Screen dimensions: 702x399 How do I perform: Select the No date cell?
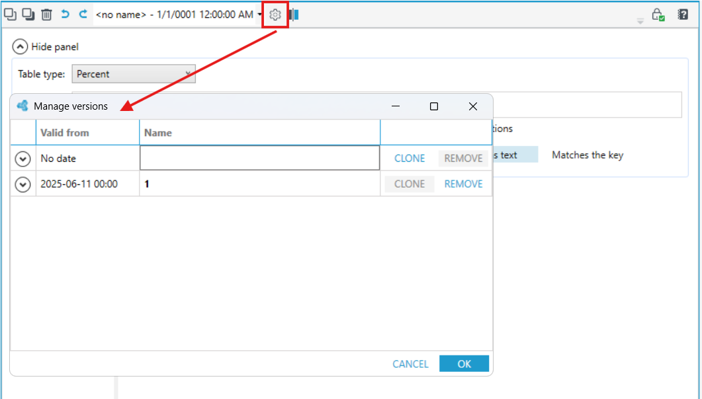pyautogui.click(x=88, y=159)
